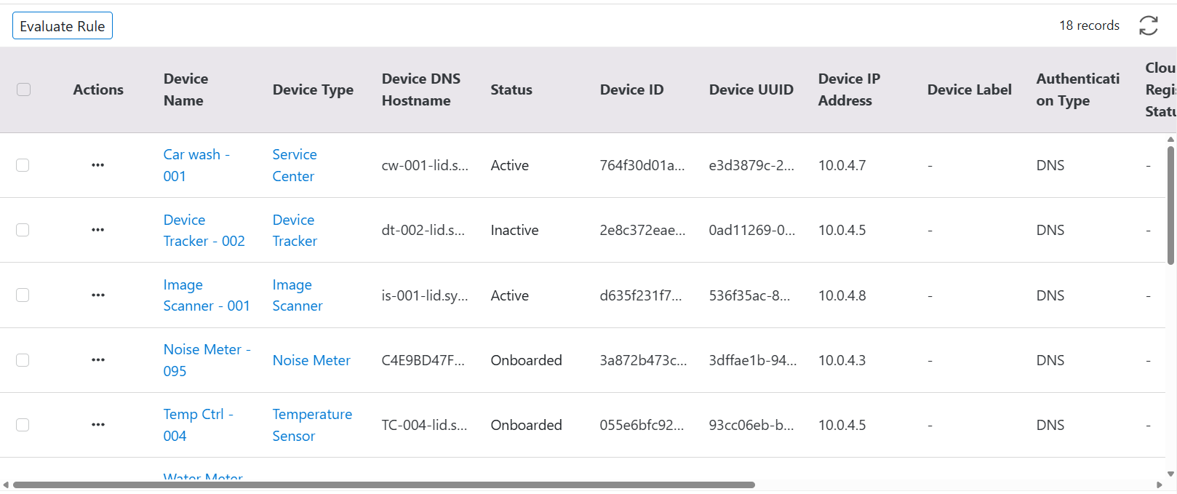This screenshot has height=494, width=1177.
Task: Follow the Device Tracker type link
Action: tap(294, 230)
